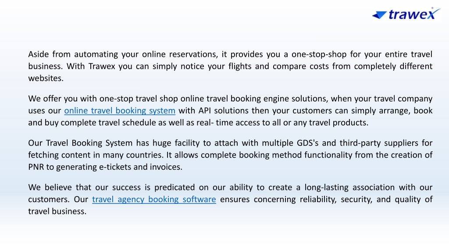Click the paragraph starting Our Travel Booking System
The width and height of the screenshot is (449, 252).
click(x=230, y=155)
